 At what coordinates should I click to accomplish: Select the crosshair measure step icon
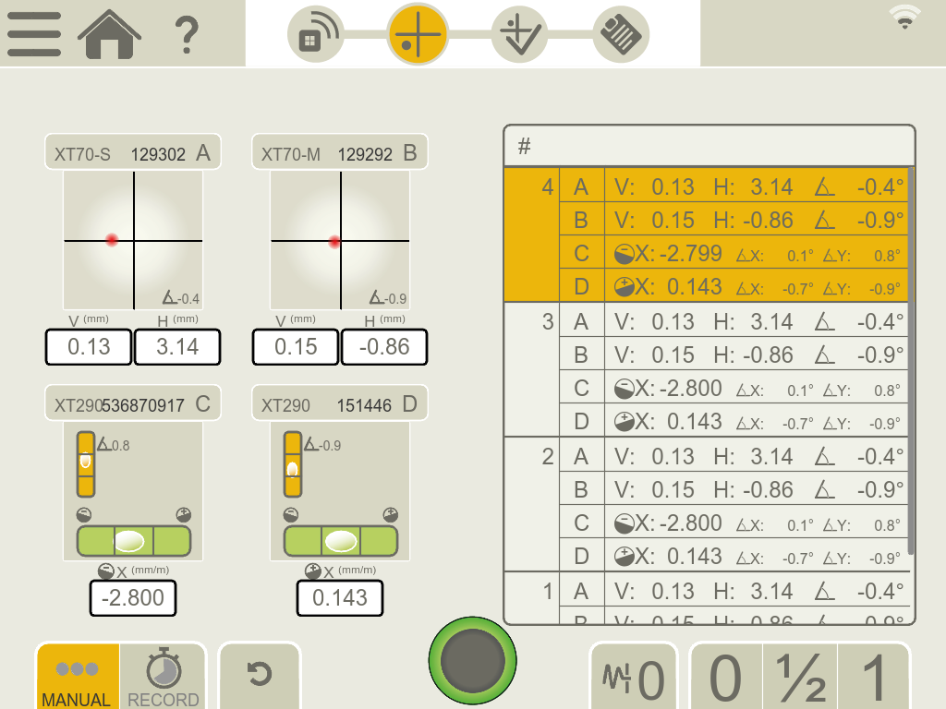pos(417,35)
